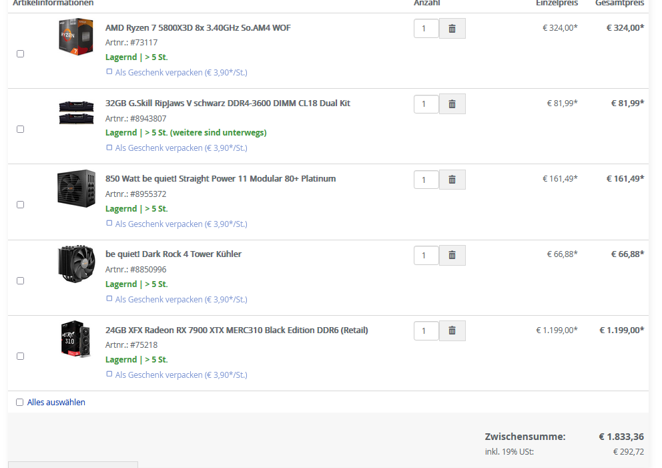
Task: Click stock note 'weitere sind unterwegs'
Action: pyautogui.click(x=218, y=133)
